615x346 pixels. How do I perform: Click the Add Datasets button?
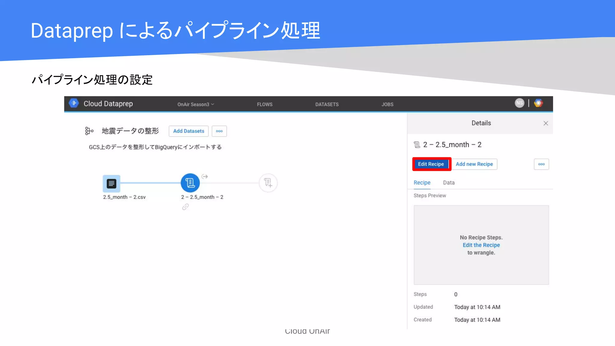click(189, 131)
